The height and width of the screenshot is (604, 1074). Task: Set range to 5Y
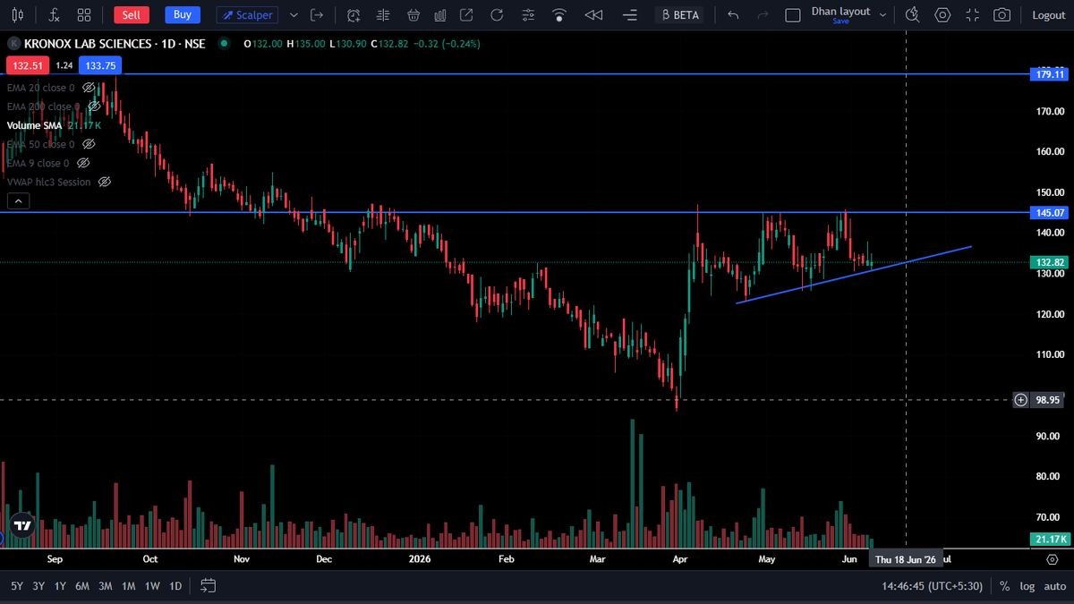[x=17, y=586]
